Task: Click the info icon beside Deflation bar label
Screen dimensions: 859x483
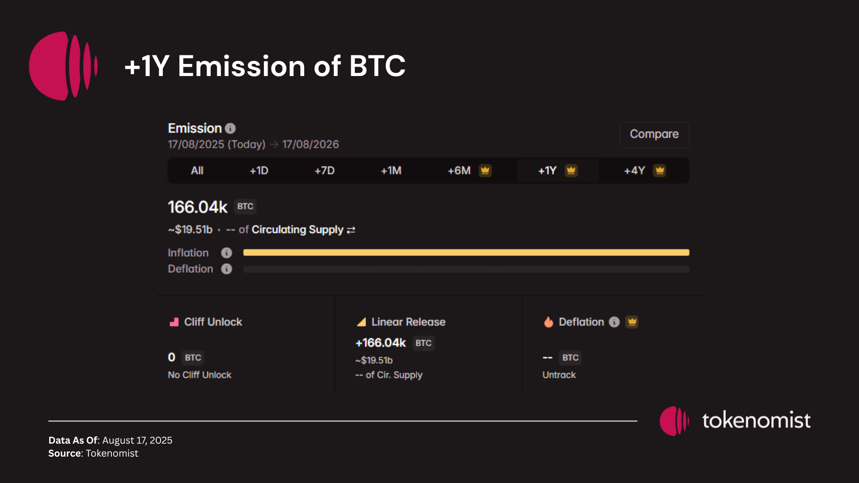Action: pos(227,269)
